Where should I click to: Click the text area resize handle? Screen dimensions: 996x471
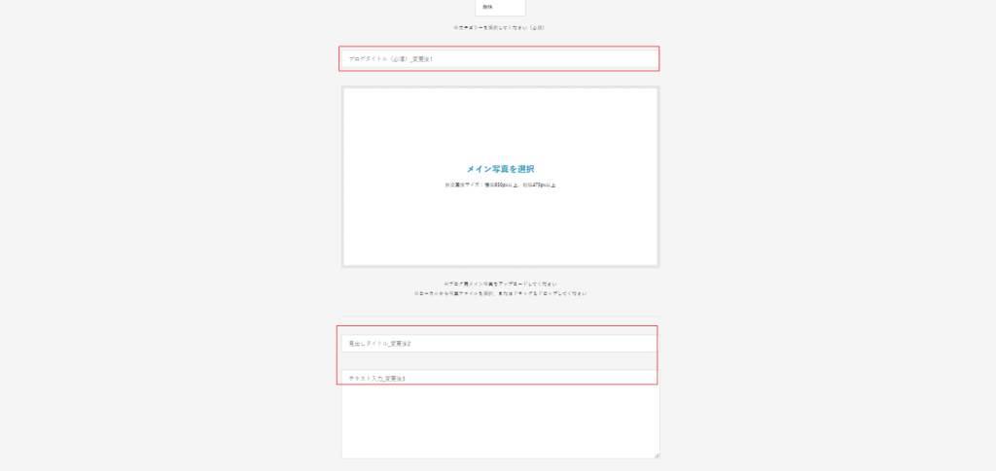(x=657, y=454)
